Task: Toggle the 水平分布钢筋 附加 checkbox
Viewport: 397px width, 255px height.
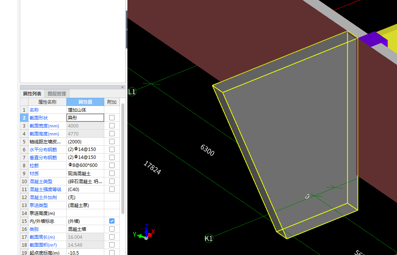Action: point(111,149)
